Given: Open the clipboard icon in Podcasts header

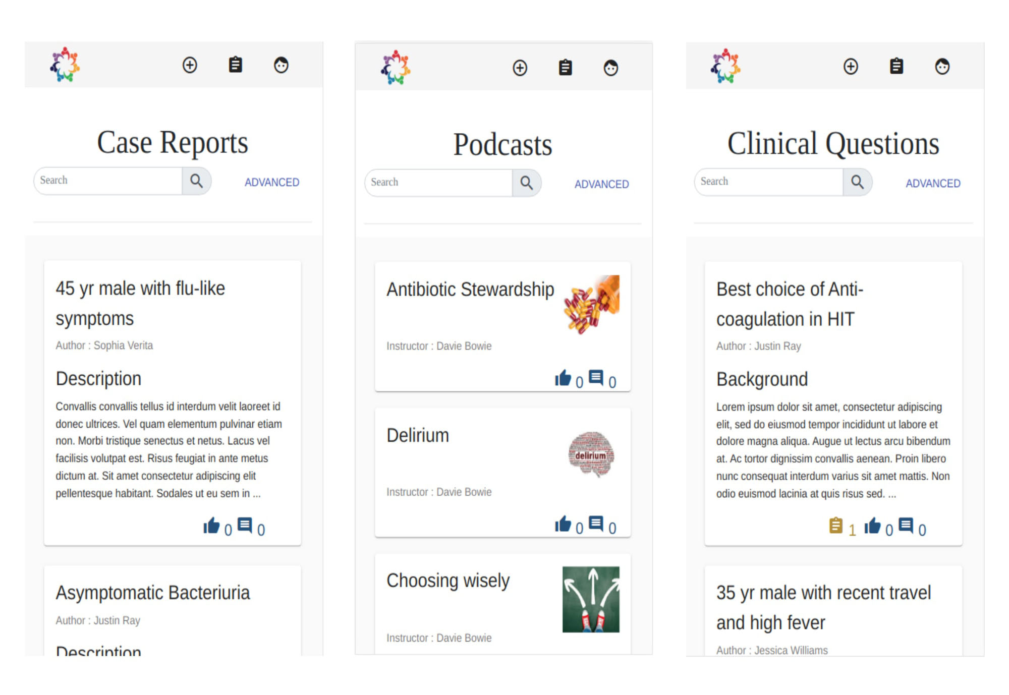Looking at the screenshot, I should (x=565, y=68).
